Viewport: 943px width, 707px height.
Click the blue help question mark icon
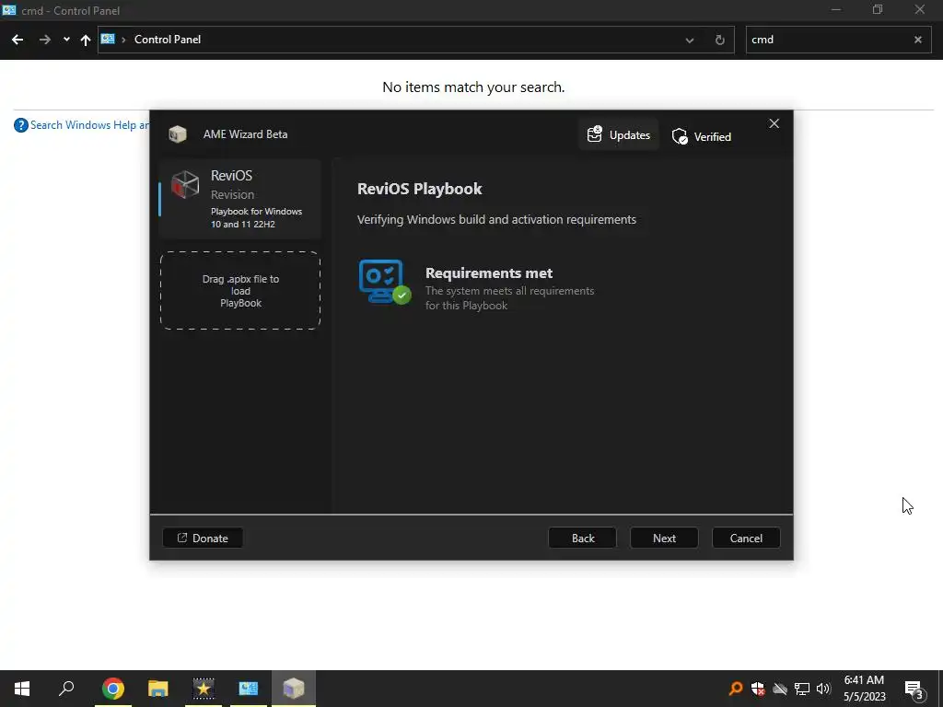(x=20, y=125)
